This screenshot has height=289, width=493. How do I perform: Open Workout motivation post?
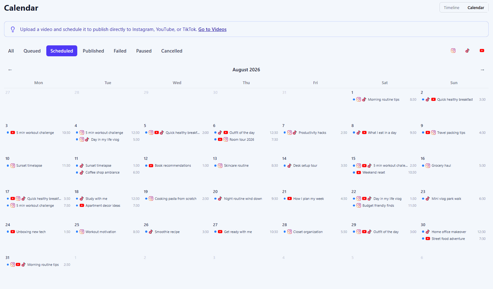coord(108,232)
